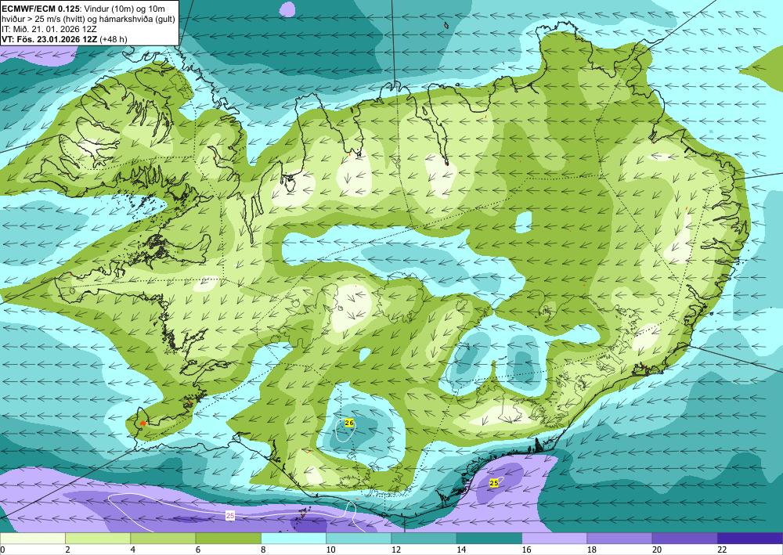Image resolution: width=783 pixels, height=555 pixels.
Task: Pick the 16–18 m/s light purple swatch
Action: coord(554,539)
